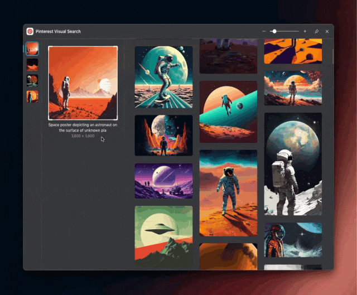Open the floating astronaut on teal ring result
This screenshot has height=295, width=357.
[228, 112]
